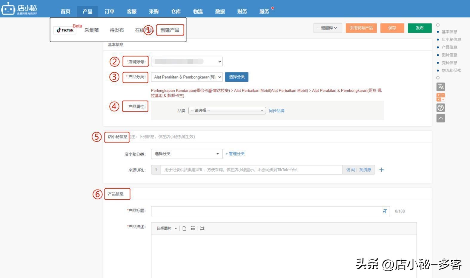Screen dimensions: 470x278
Task: Jump to 图片信息 in the side navigation
Action: point(449,55)
